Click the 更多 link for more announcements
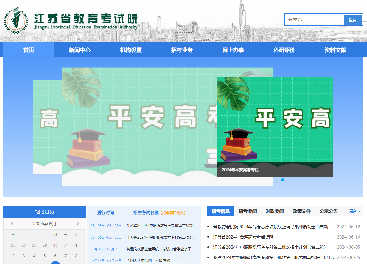Screen dimensions: 367x264 (353, 211)
